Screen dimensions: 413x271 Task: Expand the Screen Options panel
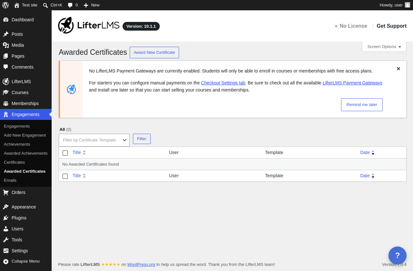pos(384,47)
